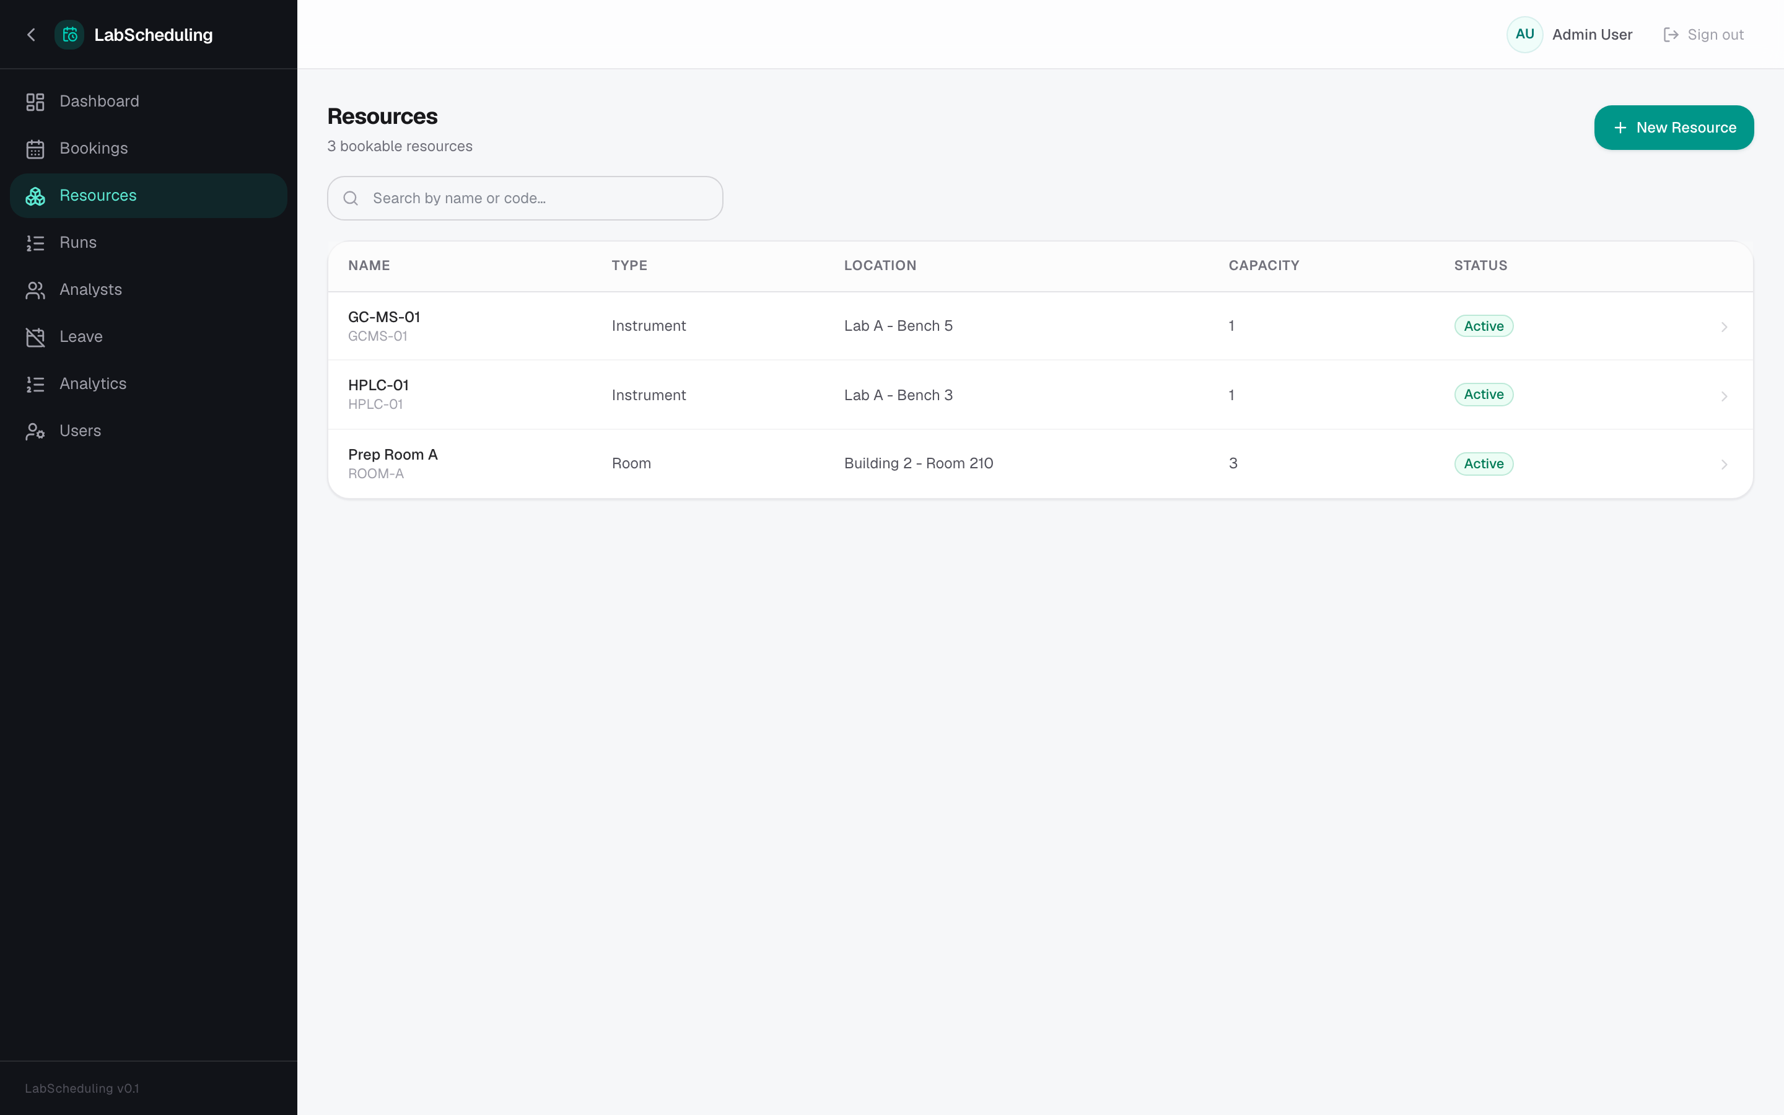Image resolution: width=1784 pixels, height=1115 pixels.
Task: Sign out of the account
Action: coord(1703,35)
